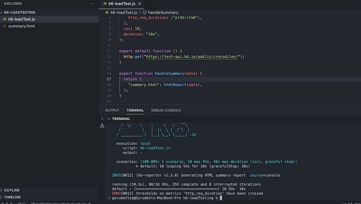Click the handleSummary symbol icon in breadcrumb
Viewport: 361px width, 204px height.
(x=145, y=12)
